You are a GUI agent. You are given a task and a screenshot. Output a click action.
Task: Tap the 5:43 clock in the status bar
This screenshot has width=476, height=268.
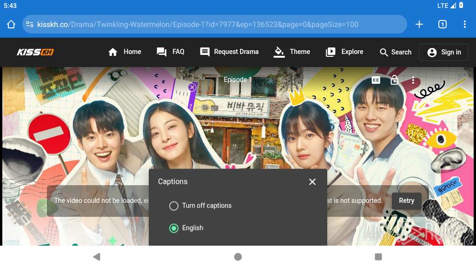click(10, 6)
